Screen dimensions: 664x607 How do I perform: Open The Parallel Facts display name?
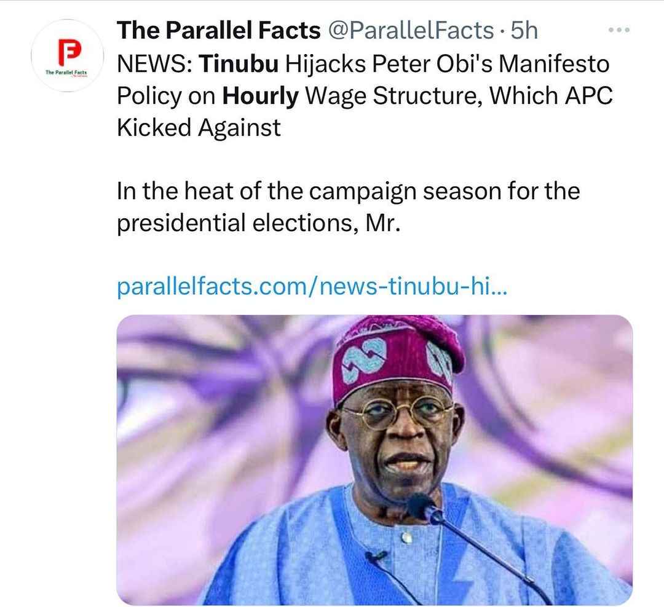[218, 31]
